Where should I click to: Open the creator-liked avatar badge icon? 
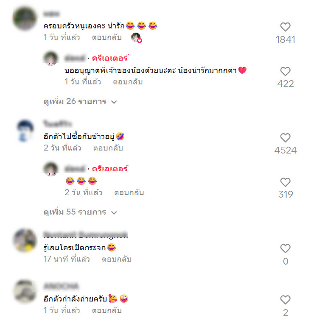tap(136, 38)
